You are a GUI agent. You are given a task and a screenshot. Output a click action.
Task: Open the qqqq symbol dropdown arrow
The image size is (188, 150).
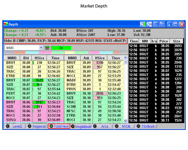pos(41,48)
